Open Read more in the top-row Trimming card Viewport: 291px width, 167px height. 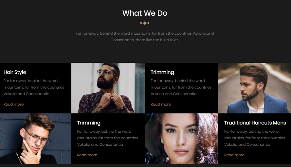(161, 104)
